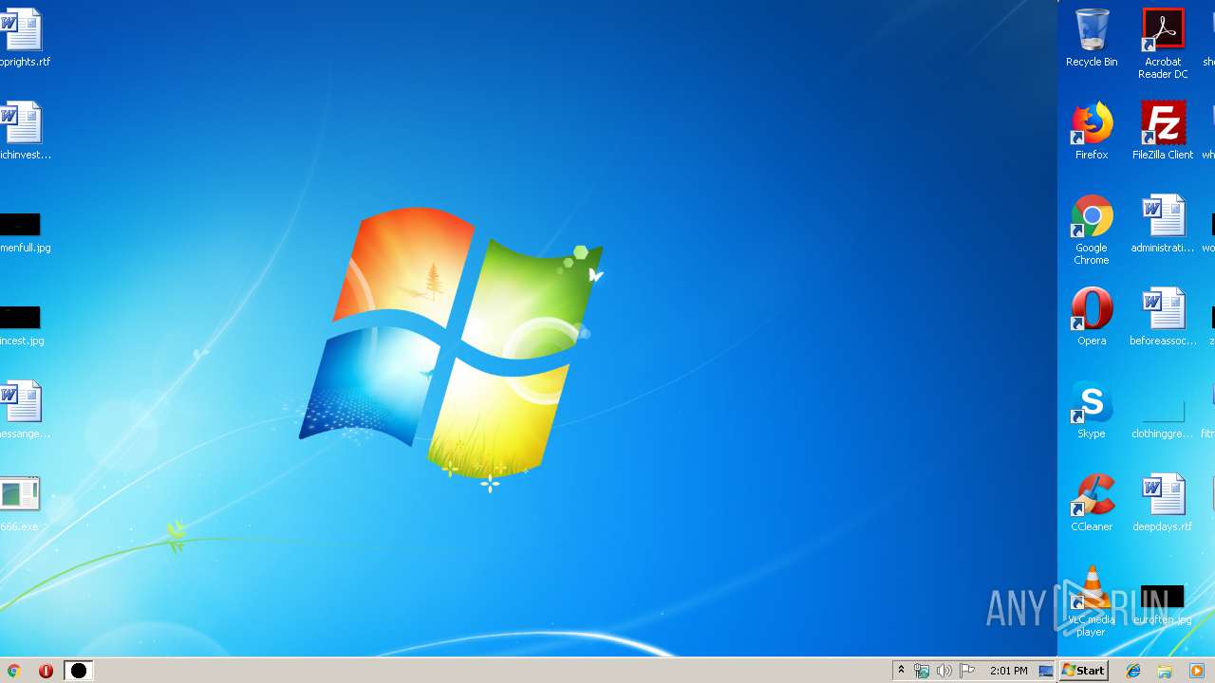Open the volume speaker tray icon

[x=944, y=671]
